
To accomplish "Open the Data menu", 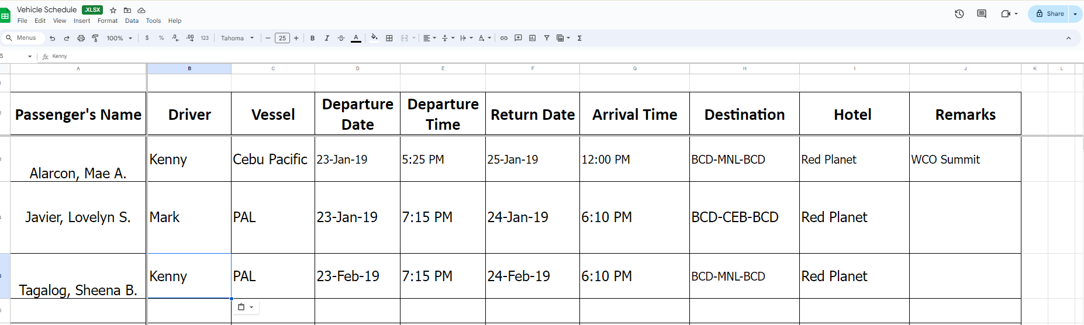I will click(x=132, y=20).
